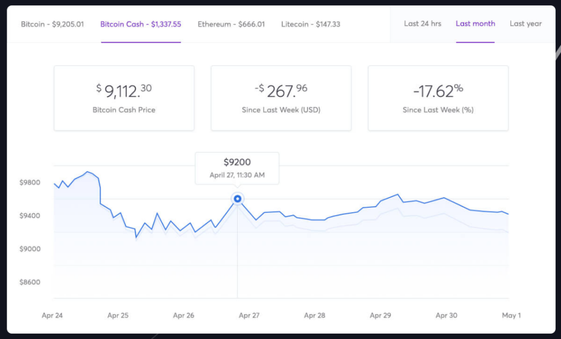This screenshot has height=339, width=561.
Task: Click the May 1 date label
Action: pos(511,315)
